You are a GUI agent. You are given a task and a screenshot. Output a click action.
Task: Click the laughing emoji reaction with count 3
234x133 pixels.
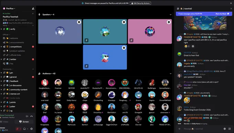[x=187, y=46]
